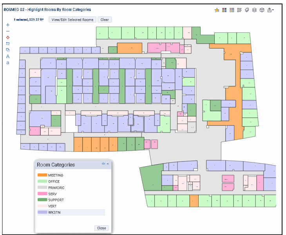Click the color legend list icon
This screenshot has height=235, width=286.
coord(239,10)
